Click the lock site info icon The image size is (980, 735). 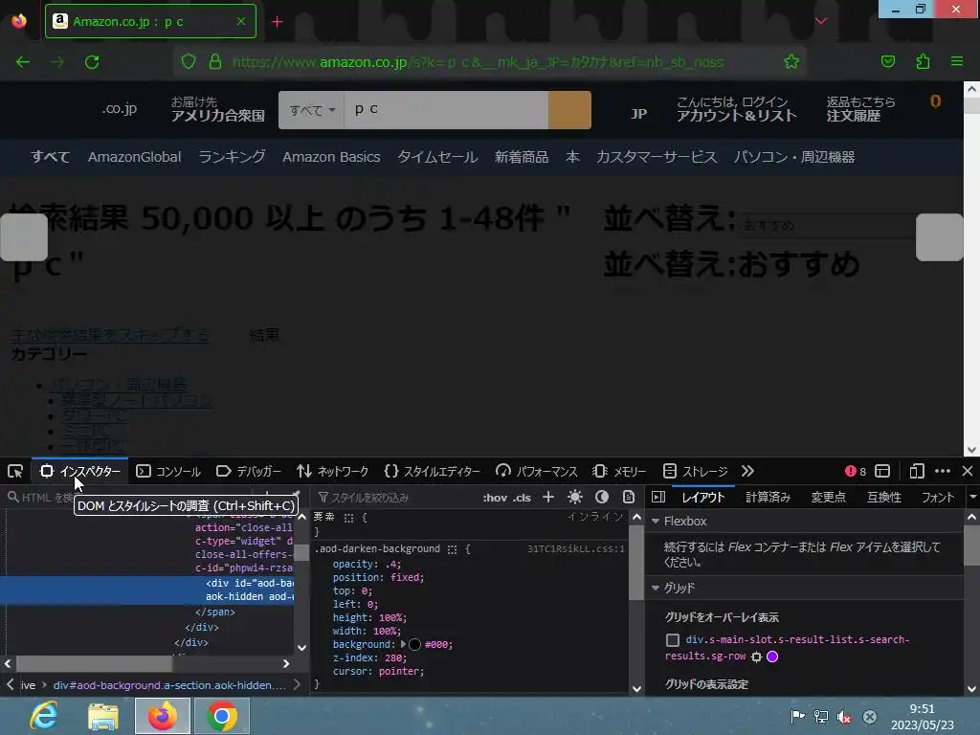[215, 62]
